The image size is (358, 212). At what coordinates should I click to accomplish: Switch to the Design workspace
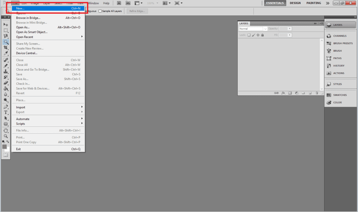coord(295,3)
